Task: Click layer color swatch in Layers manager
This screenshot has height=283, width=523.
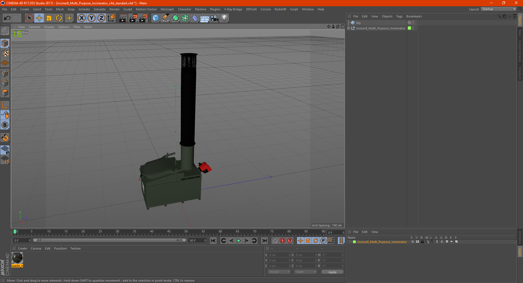Action: tap(354, 242)
